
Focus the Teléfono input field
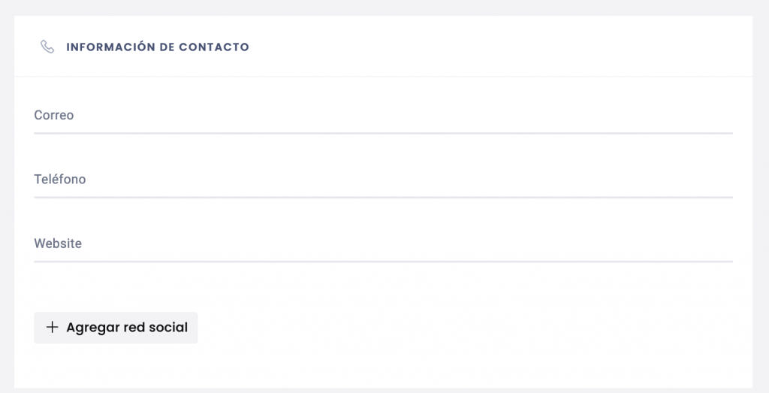coord(384,180)
